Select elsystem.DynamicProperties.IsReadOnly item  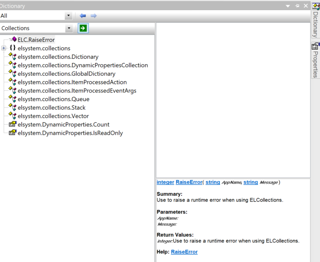(x=70, y=133)
